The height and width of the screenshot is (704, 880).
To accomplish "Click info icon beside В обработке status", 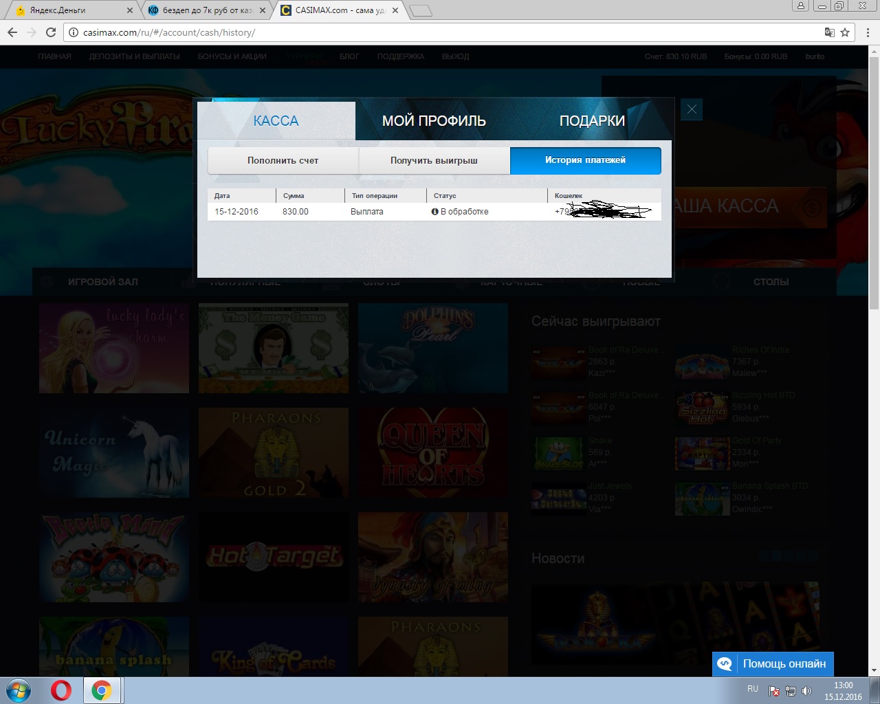I will pyautogui.click(x=434, y=212).
